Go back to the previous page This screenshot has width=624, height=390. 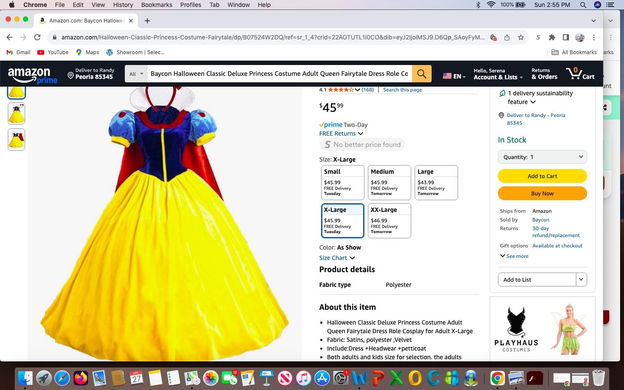coord(10,37)
